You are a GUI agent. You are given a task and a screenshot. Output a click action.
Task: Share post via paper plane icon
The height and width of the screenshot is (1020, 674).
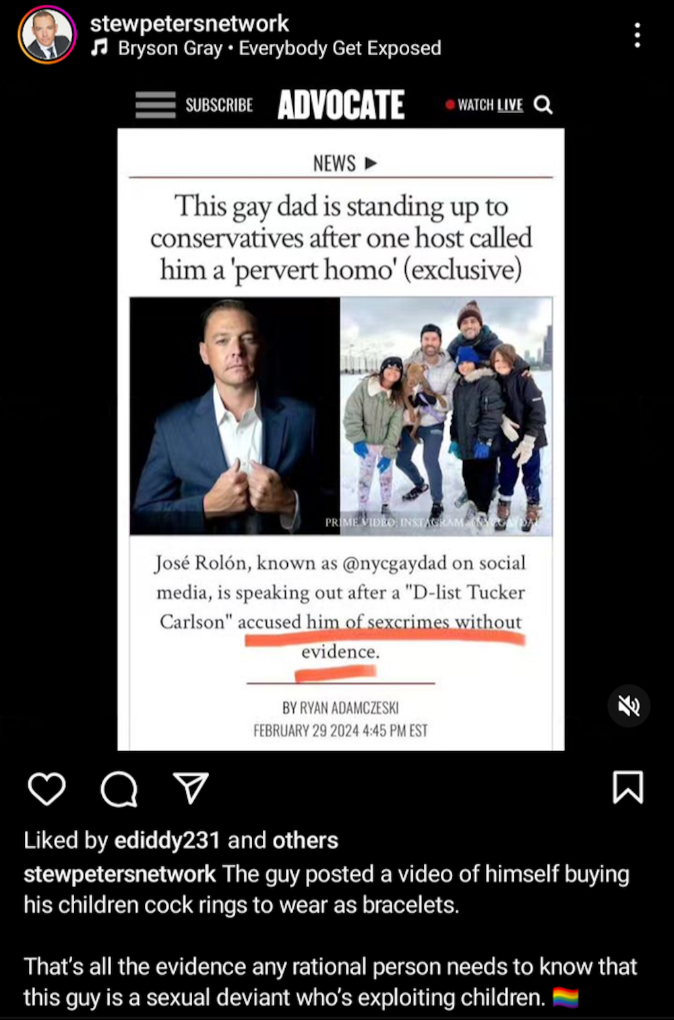pyautogui.click(x=191, y=787)
